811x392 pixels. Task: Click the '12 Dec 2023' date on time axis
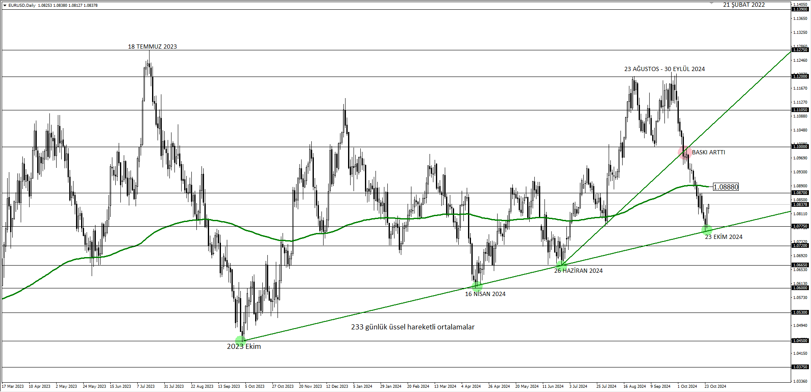click(x=337, y=387)
